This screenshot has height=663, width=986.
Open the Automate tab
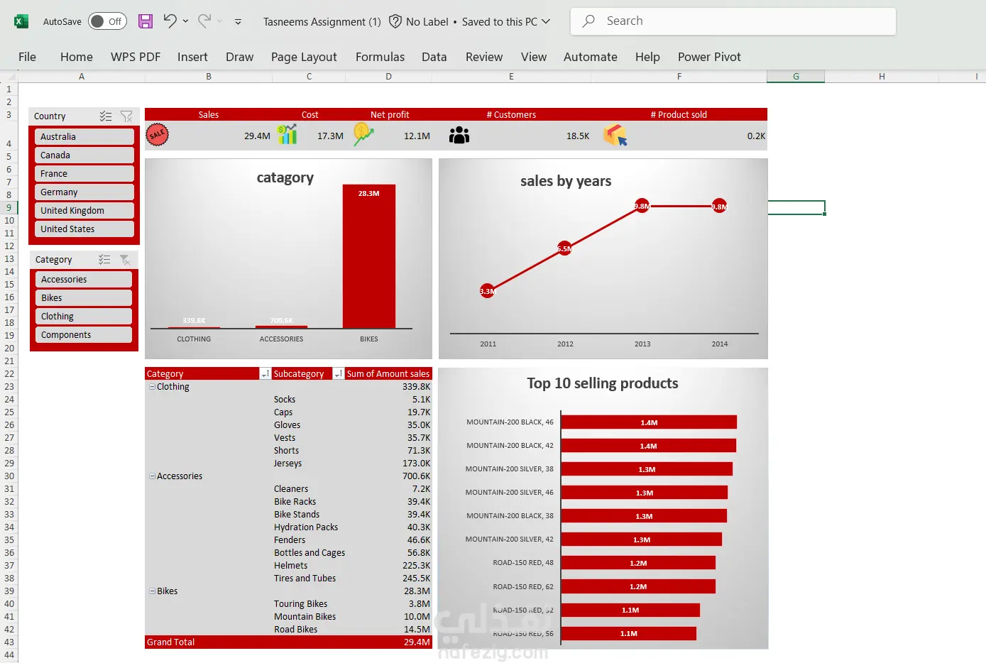[x=591, y=57]
